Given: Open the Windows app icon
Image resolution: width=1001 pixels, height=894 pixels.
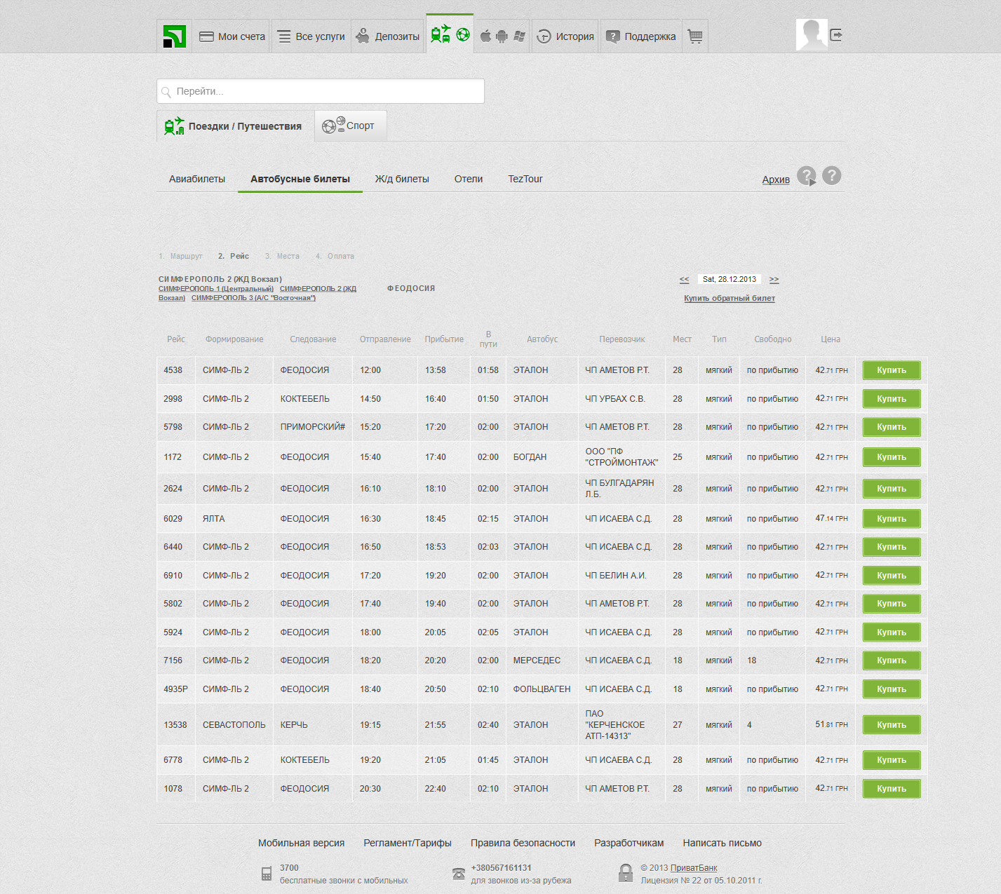Looking at the screenshot, I should pos(519,36).
